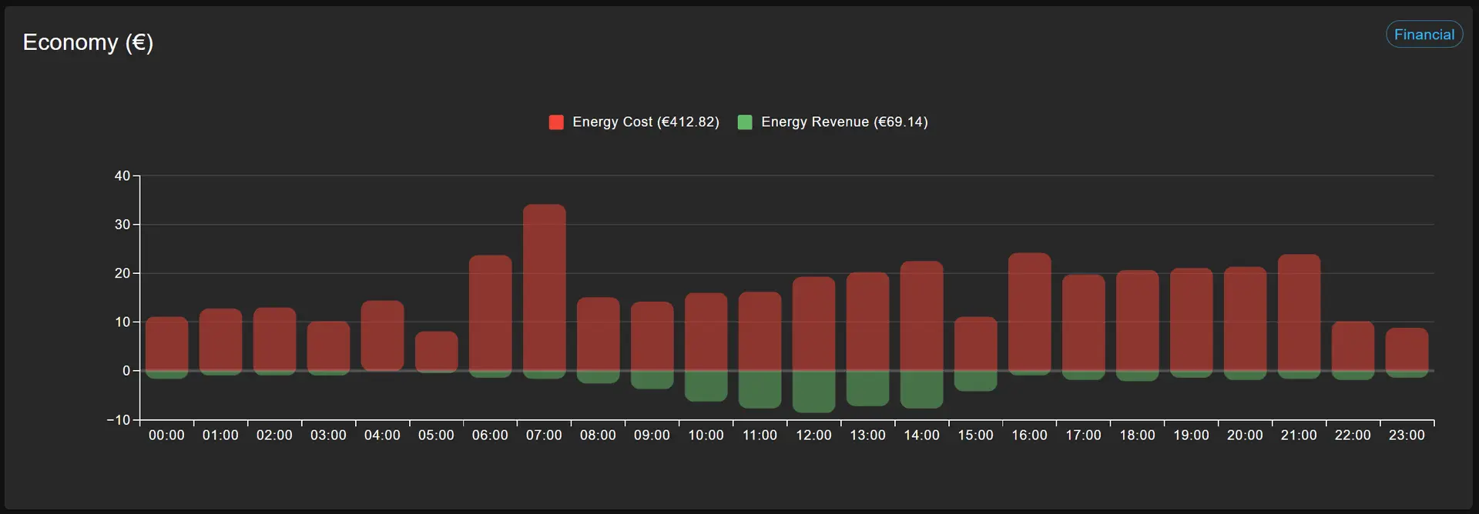This screenshot has width=1479, height=514.
Task: Select the 19:00 energy cost bar
Action: (x=1191, y=319)
